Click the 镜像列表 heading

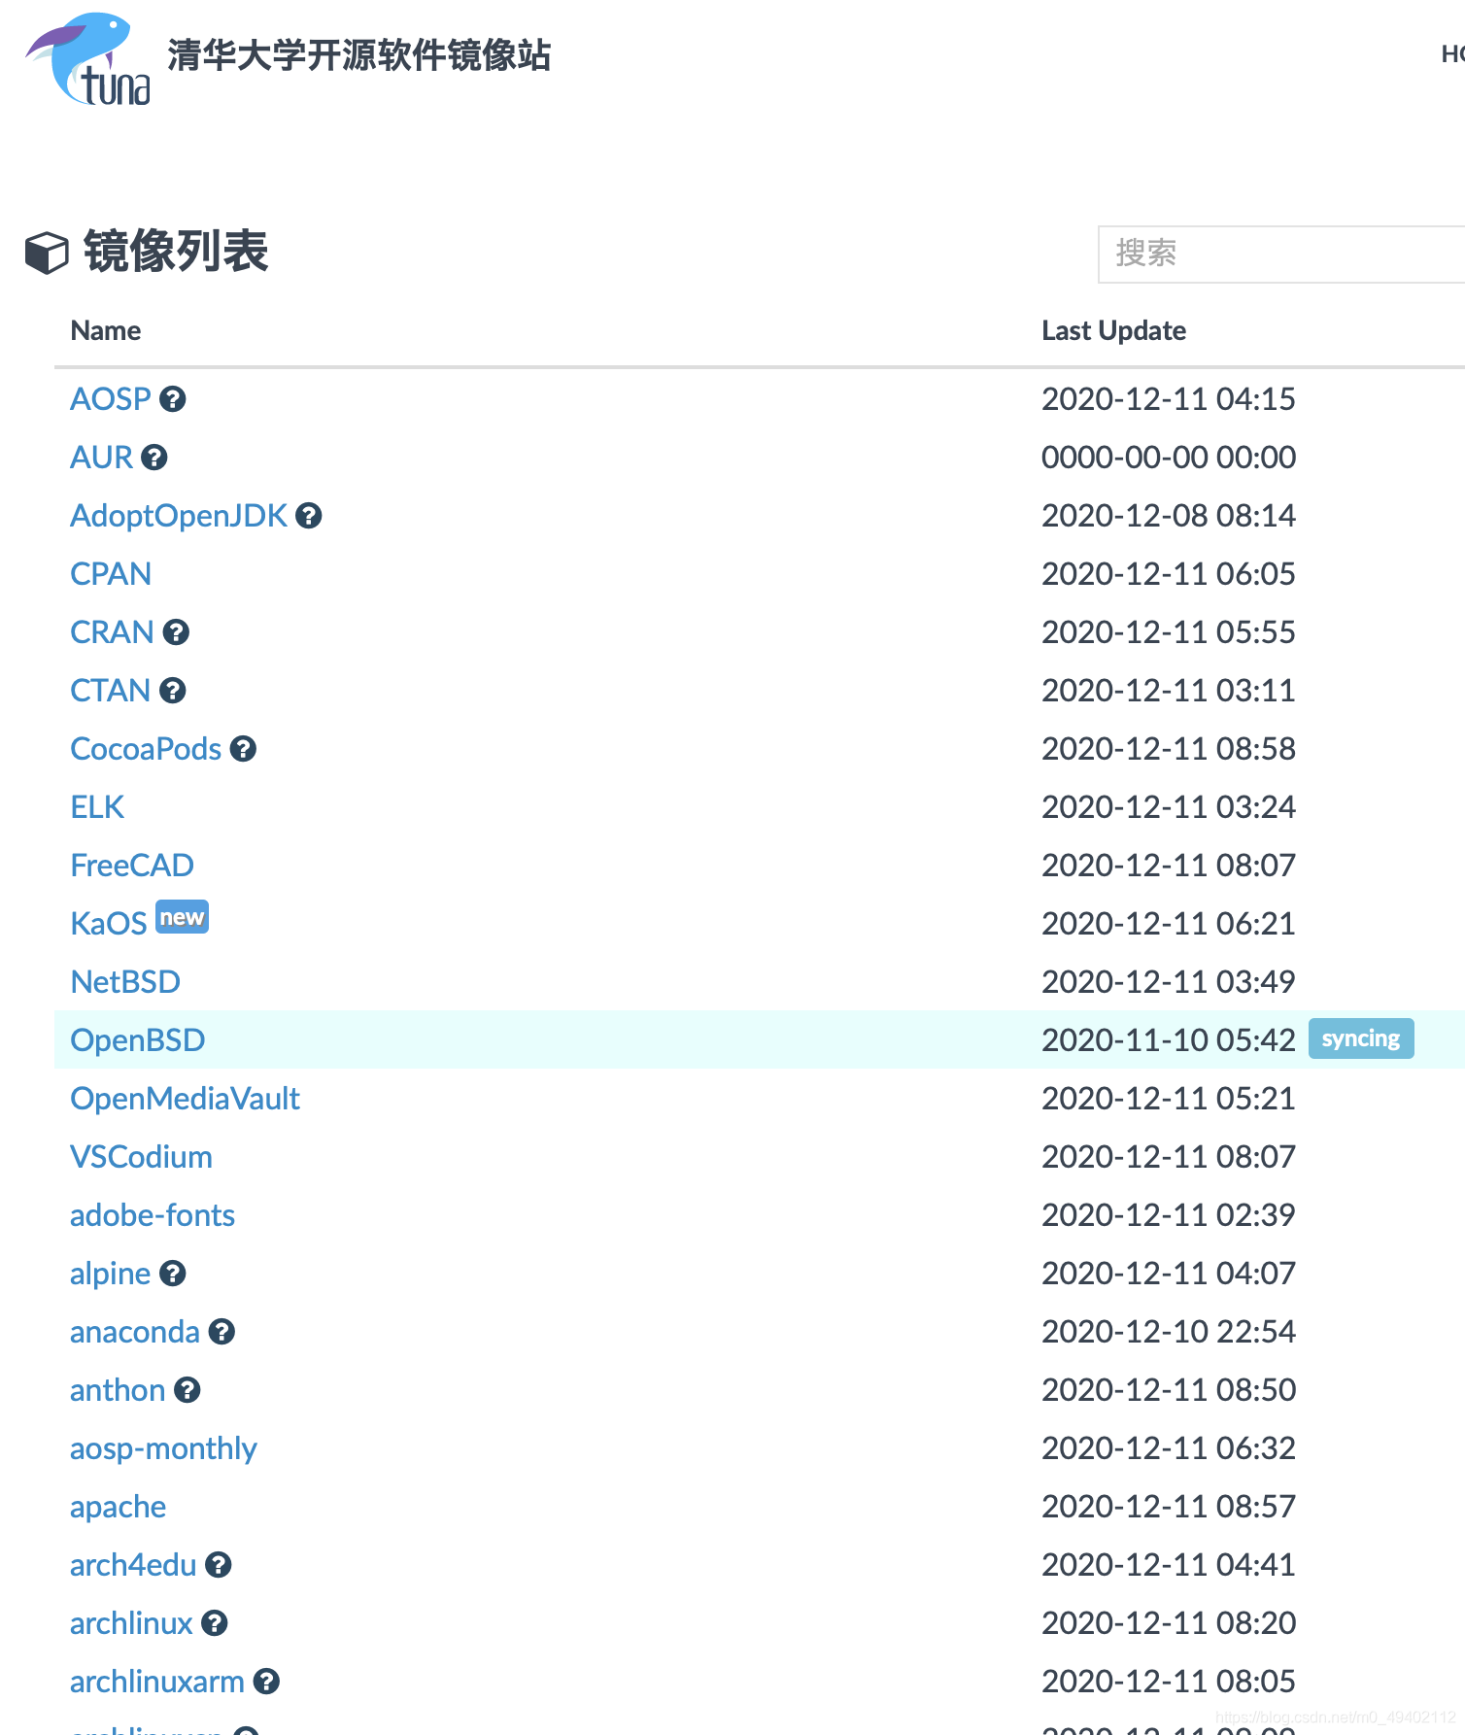tap(176, 252)
